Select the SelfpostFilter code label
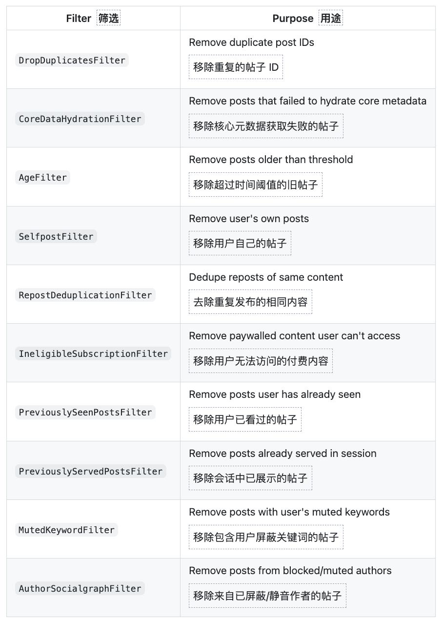Image resolution: width=443 pixels, height=621 pixels. click(56, 237)
